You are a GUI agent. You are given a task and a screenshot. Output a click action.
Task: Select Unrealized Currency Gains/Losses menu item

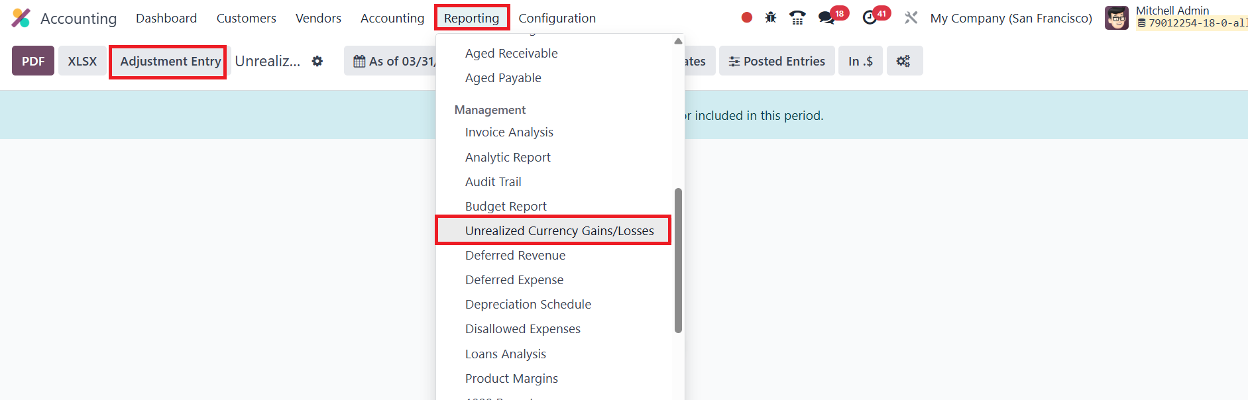tap(559, 230)
